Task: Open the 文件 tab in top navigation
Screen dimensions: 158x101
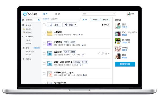Action: coord(45,14)
